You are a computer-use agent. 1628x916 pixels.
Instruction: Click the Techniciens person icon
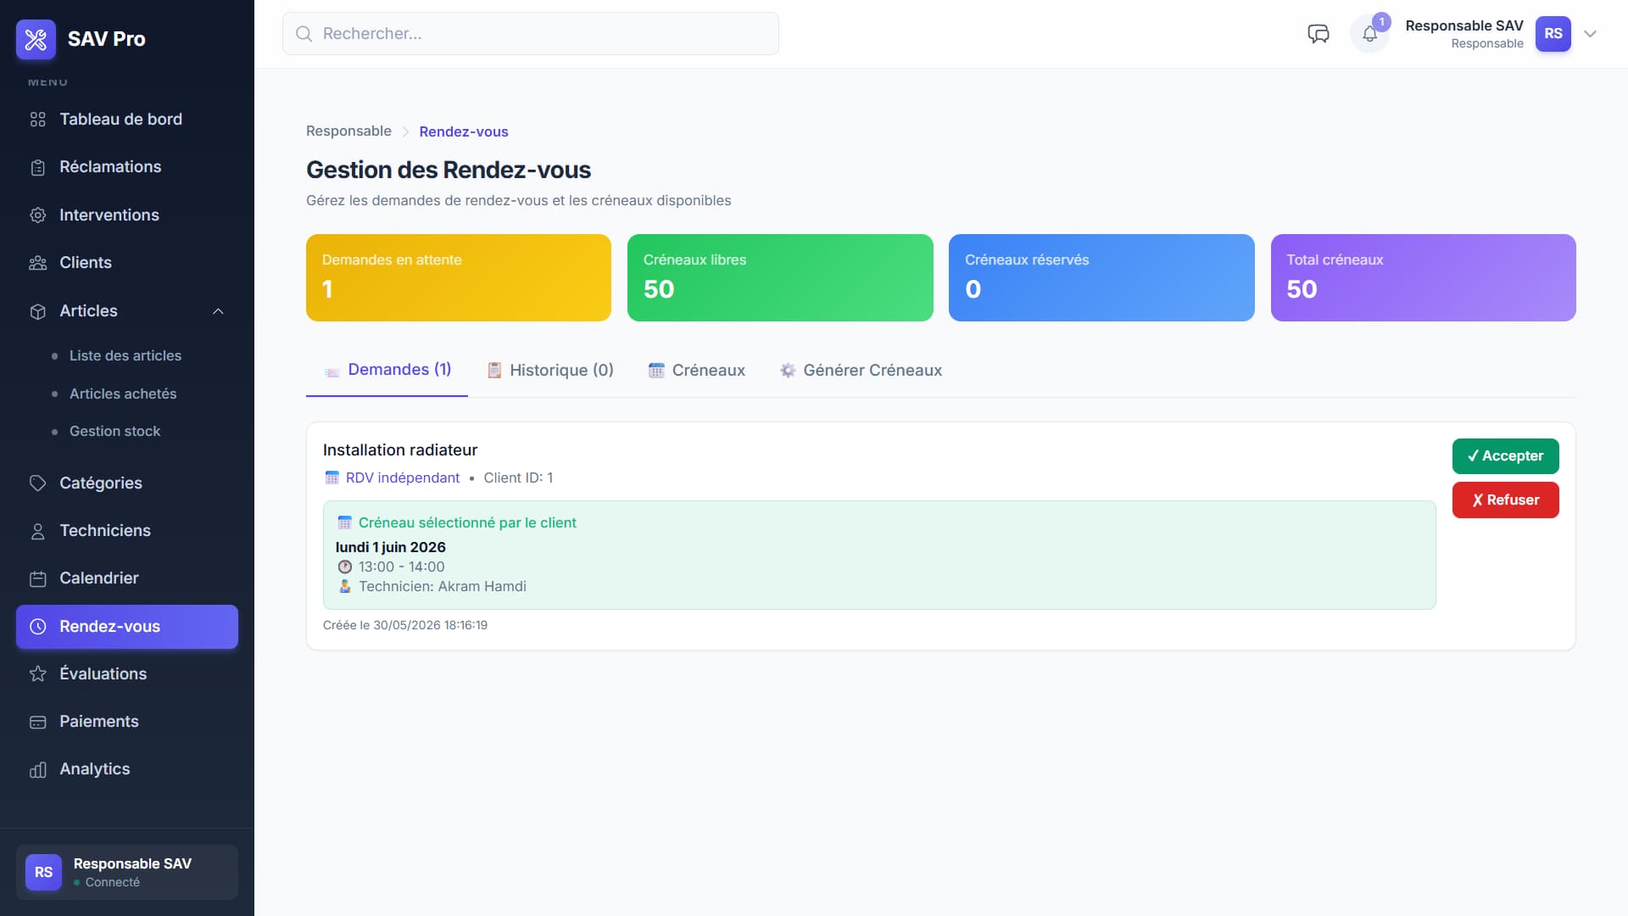(37, 532)
